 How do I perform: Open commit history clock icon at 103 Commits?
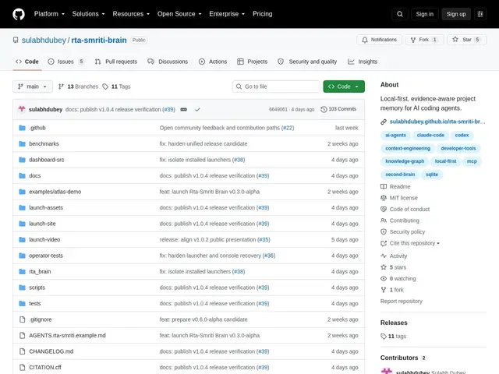pos(324,109)
